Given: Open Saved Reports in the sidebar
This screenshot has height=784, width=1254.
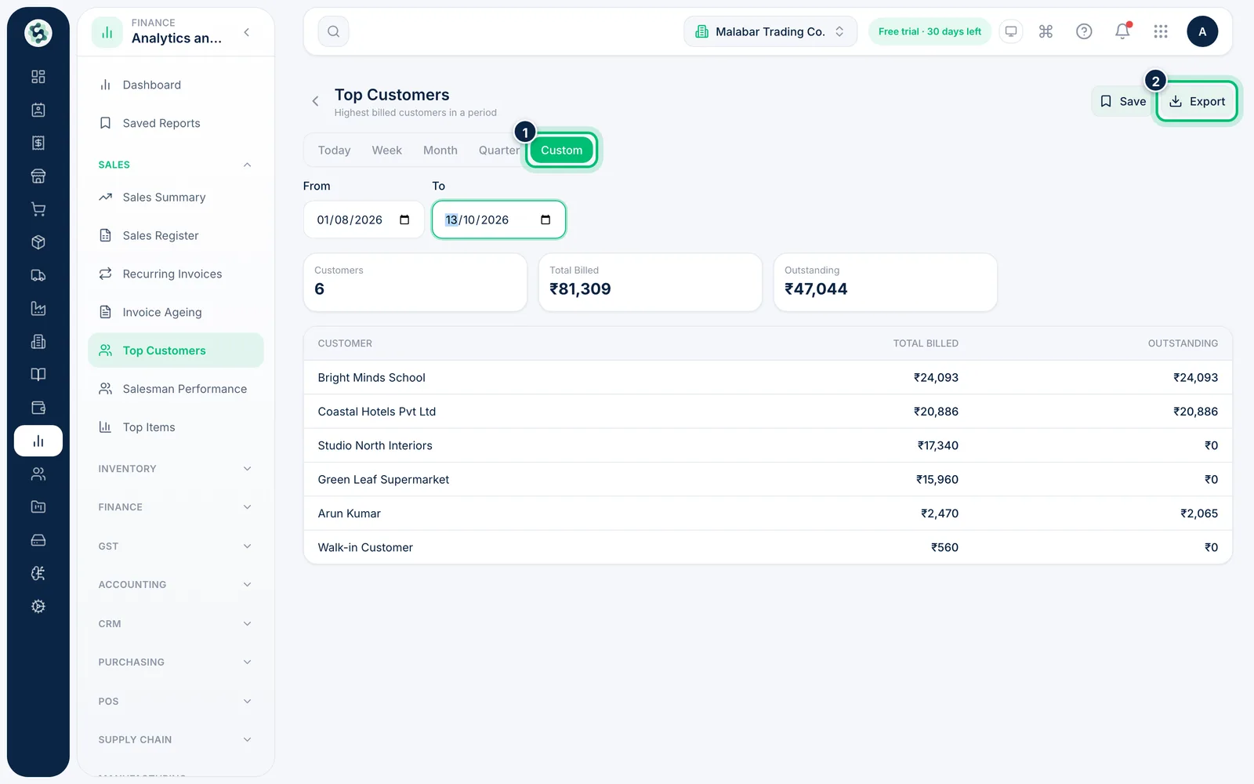Looking at the screenshot, I should (x=176, y=123).
